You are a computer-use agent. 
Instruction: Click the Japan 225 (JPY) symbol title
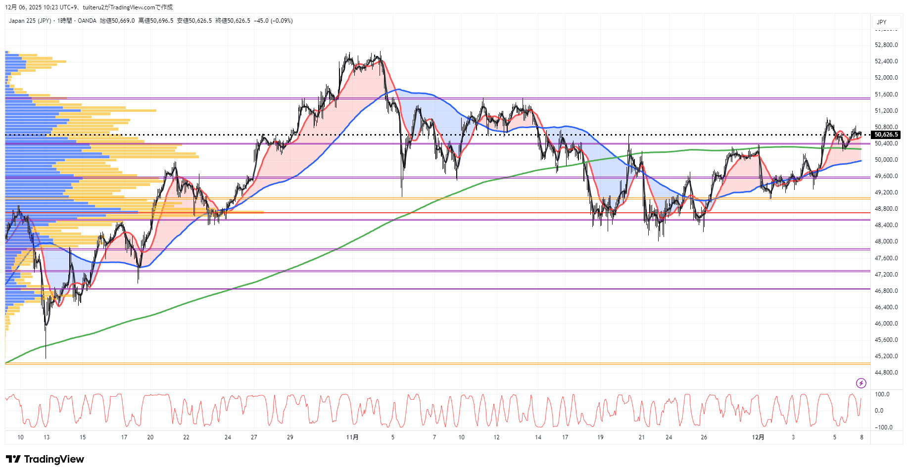(30, 21)
